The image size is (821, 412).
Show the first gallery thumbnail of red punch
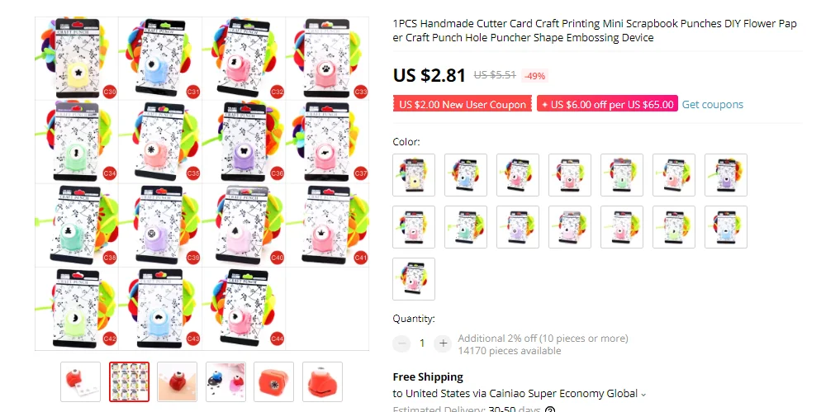pyautogui.click(x=80, y=381)
